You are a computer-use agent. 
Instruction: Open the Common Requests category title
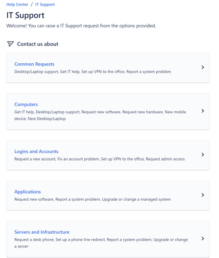pos(34,64)
